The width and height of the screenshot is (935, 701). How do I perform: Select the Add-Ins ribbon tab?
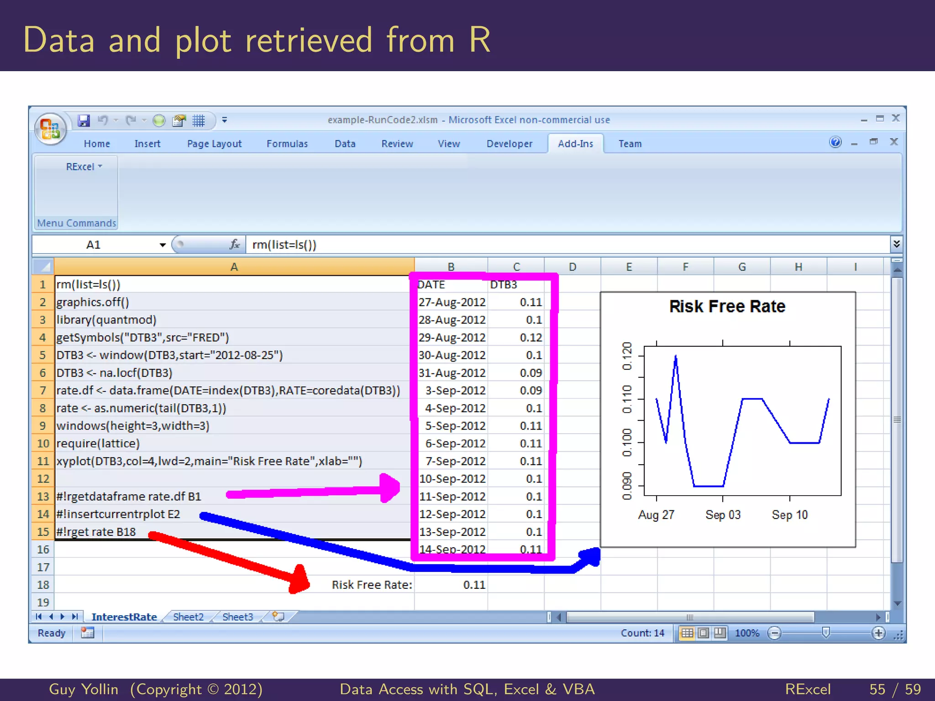click(x=576, y=144)
